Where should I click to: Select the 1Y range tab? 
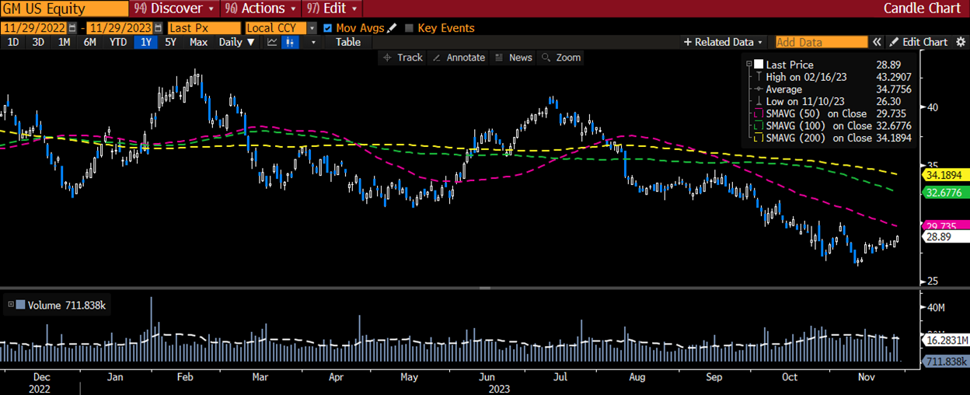[x=145, y=42]
